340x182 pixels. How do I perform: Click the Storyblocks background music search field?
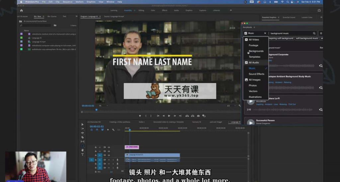[290, 33]
